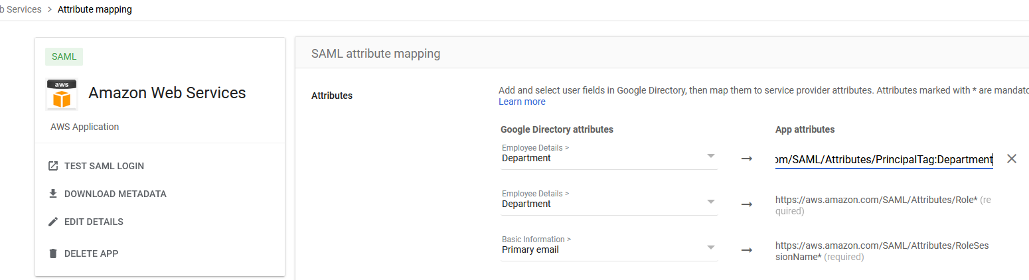Click the App attributes column header

click(805, 129)
